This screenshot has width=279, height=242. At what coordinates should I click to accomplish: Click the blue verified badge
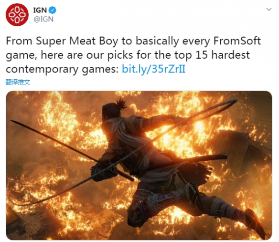coord(53,10)
